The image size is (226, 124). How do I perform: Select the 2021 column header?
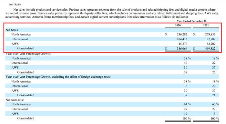(x=206, y=25)
